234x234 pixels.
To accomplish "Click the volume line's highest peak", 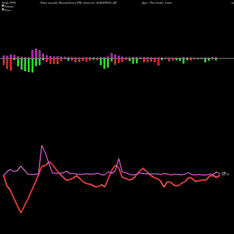I will (42, 146).
